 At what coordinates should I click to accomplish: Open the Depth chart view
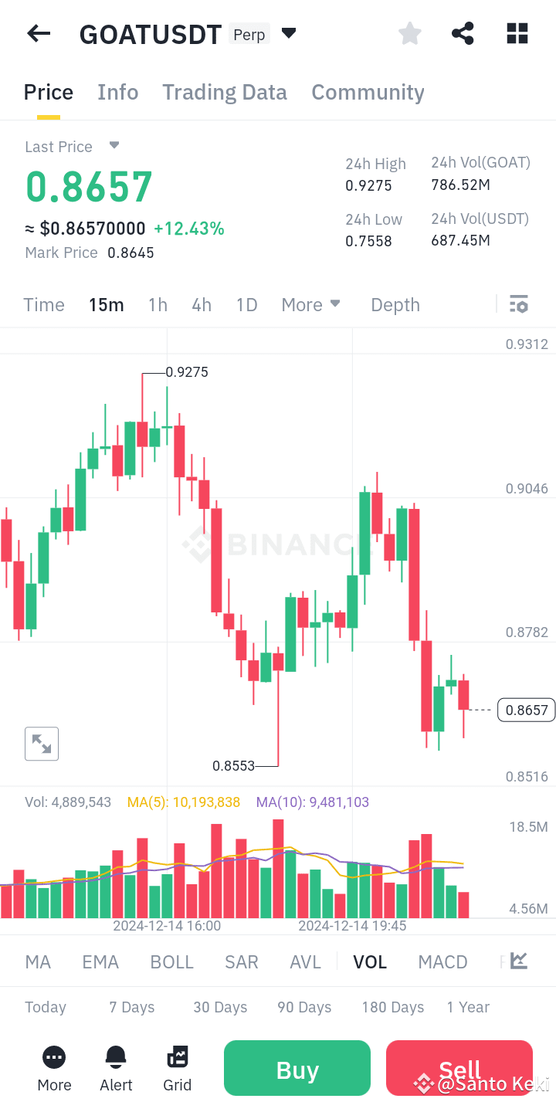[x=395, y=304]
